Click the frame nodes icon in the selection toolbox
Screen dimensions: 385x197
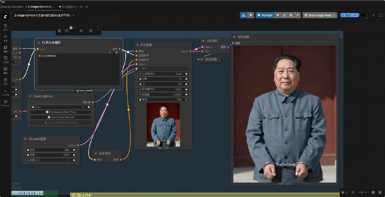[x=81, y=31]
